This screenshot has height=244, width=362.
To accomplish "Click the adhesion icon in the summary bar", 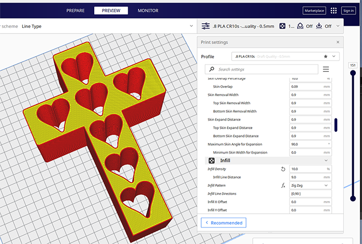I will click(319, 26).
